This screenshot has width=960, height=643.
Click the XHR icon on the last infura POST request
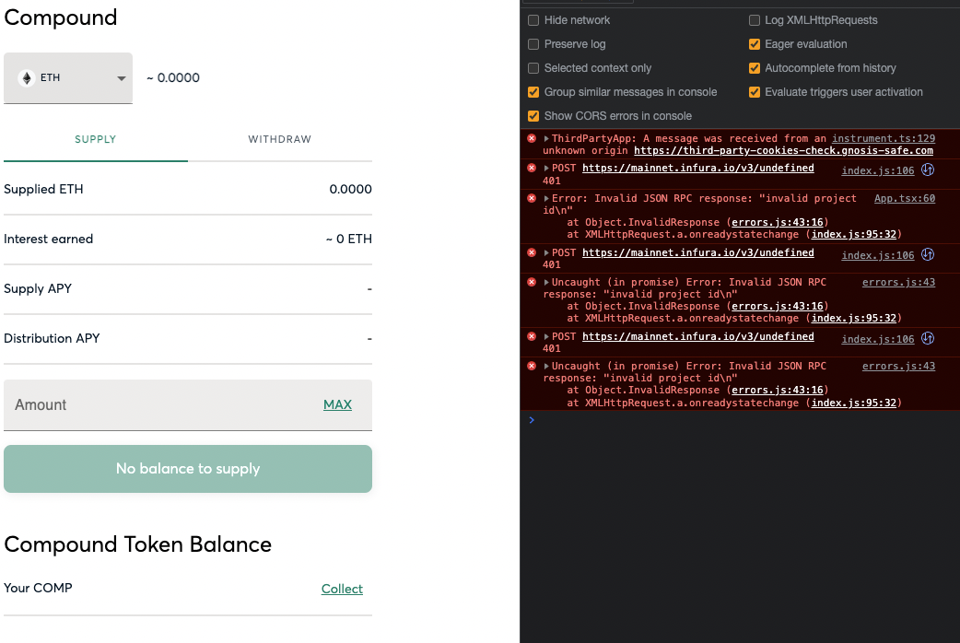point(928,338)
